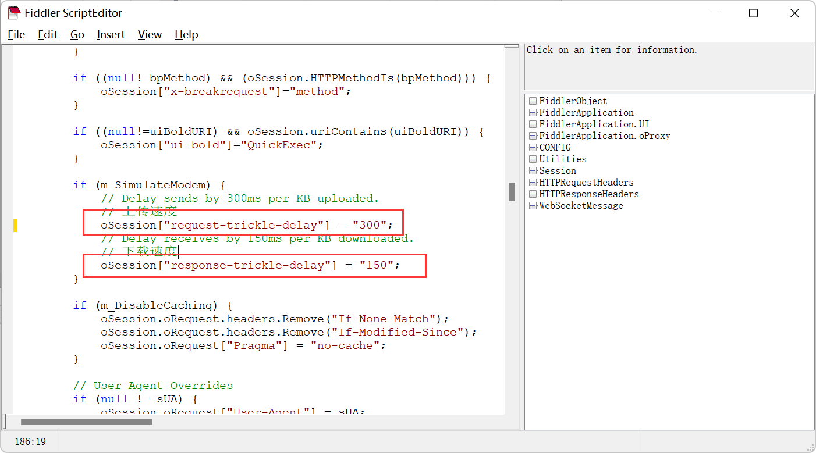Click the m_SimulateModem condition line
Viewport: 816px width, 453px height.
click(150, 185)
